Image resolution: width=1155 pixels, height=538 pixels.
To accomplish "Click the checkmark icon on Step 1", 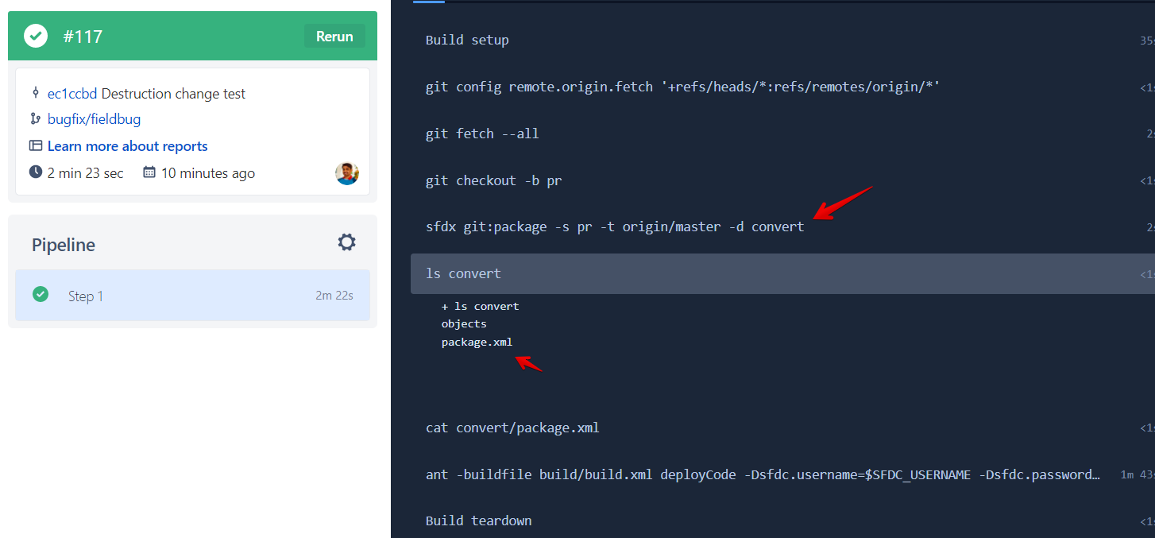I will [41, 295].
